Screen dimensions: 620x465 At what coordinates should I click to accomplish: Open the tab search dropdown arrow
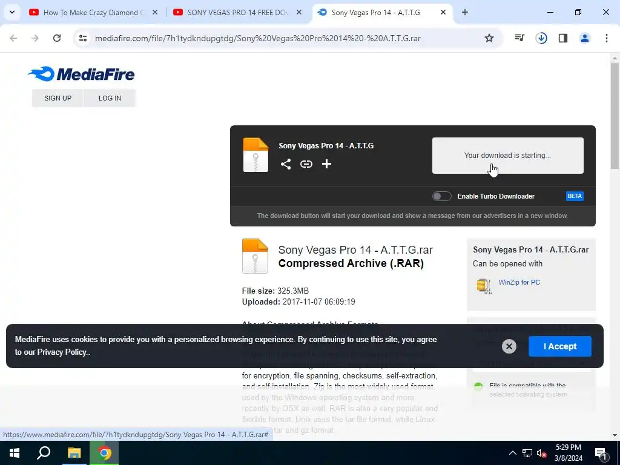(12, 12)
